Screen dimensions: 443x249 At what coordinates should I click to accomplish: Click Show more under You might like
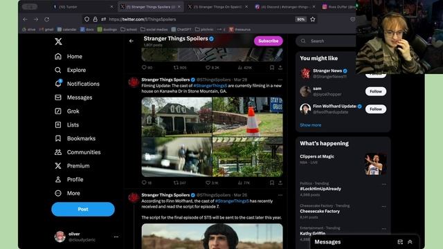coord(311,125)
